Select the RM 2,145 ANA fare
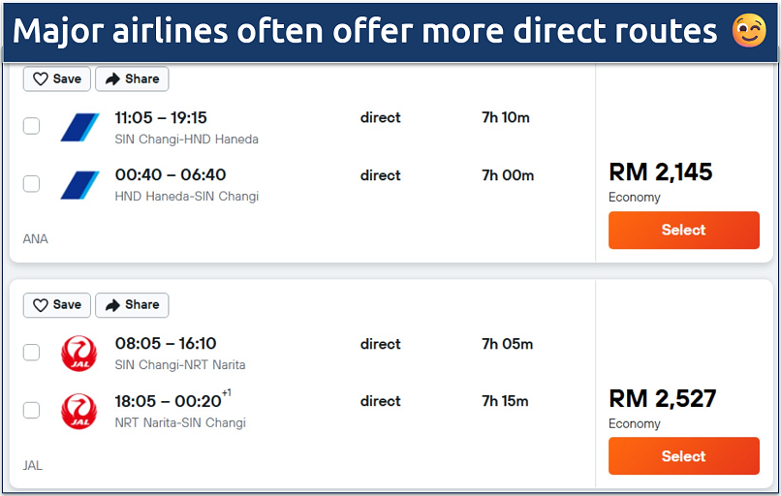This screenshot has width=781, height=496. 683,231
